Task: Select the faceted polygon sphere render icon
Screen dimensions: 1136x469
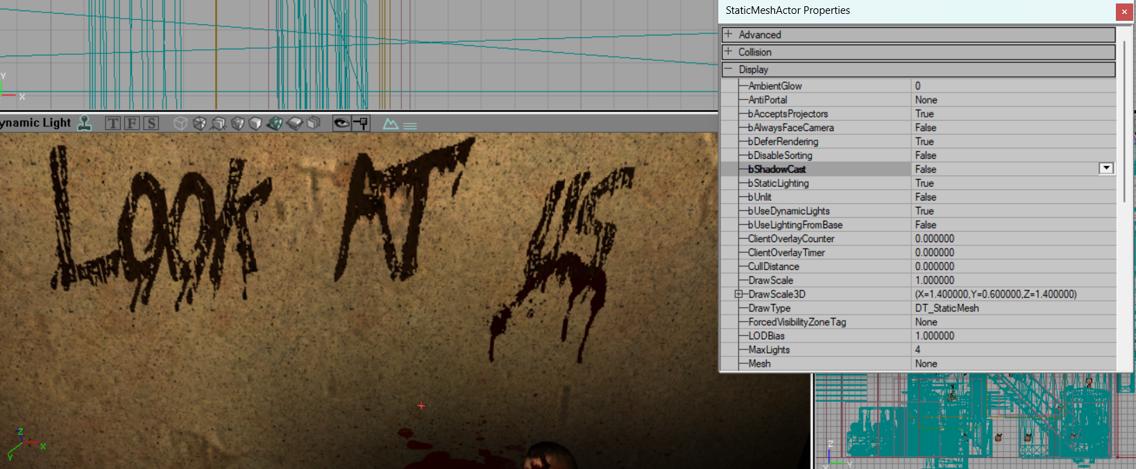Action: pos(200,123)
